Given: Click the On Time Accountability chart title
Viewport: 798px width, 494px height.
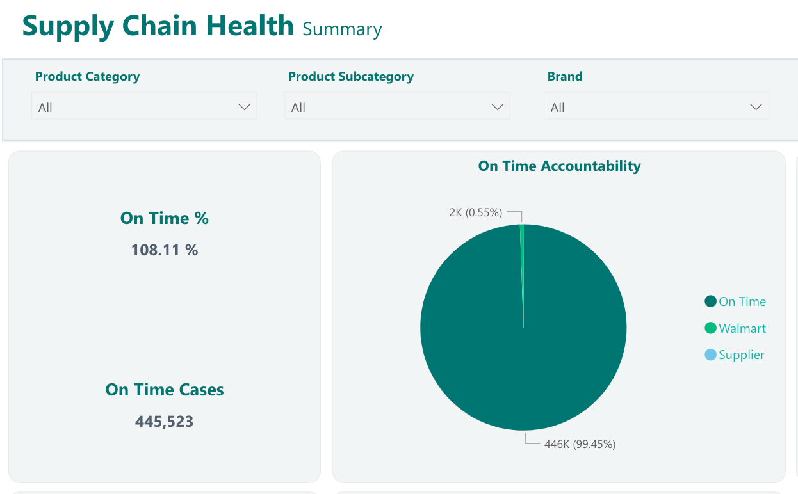Looking at the screenshot, I should (x=559, y=166).
